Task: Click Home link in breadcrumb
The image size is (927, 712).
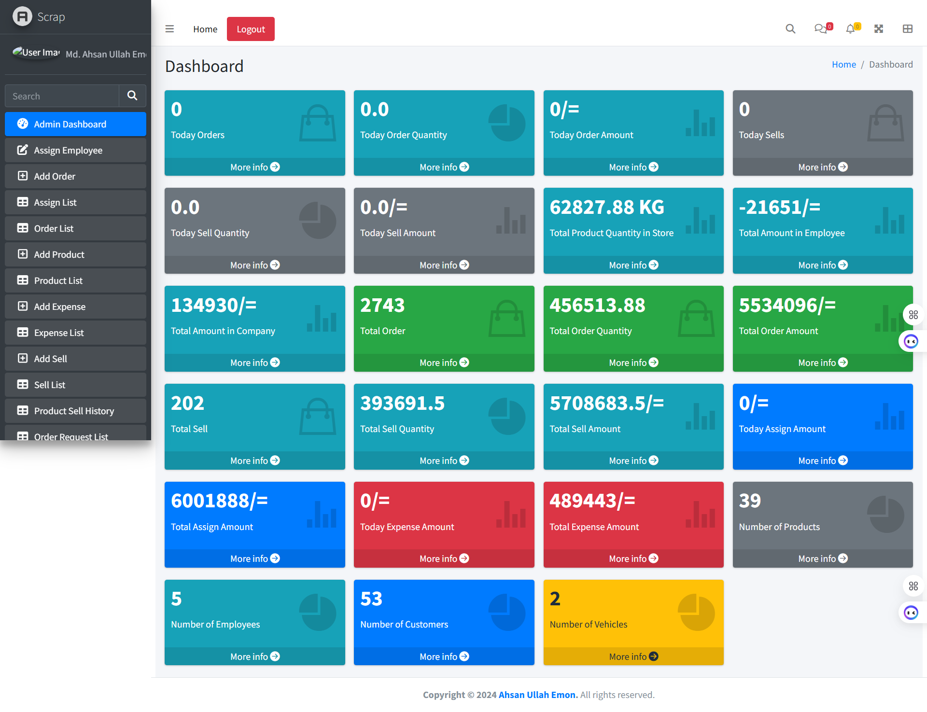Action: tap(843, 64)
